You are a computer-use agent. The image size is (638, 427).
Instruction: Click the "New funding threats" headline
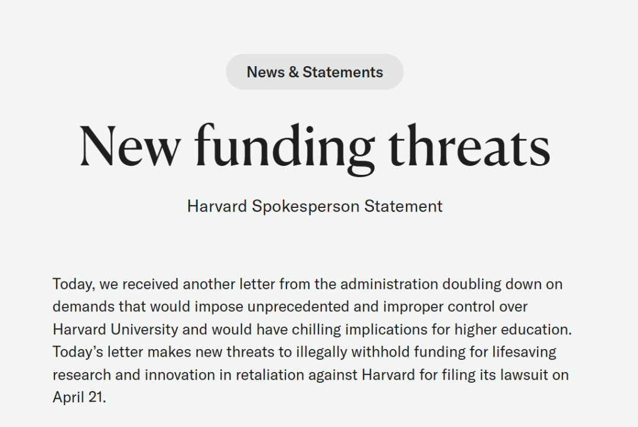click(x=315, y=145)
